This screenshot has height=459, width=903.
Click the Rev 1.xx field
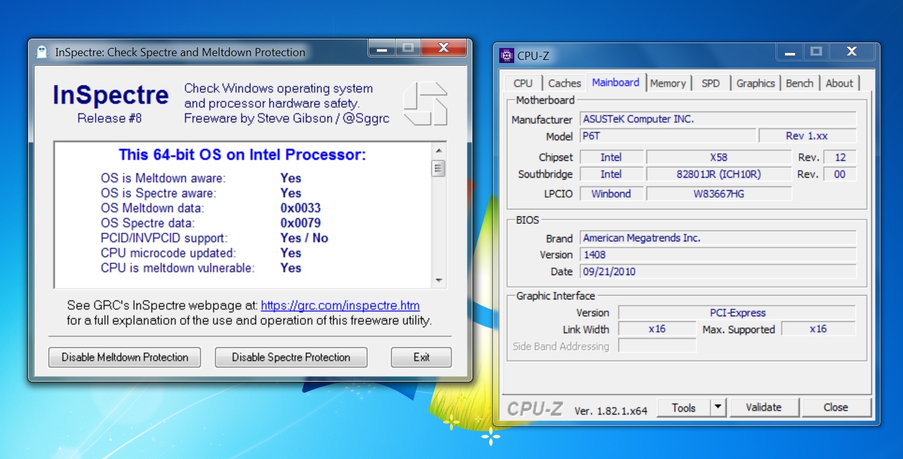808,136
